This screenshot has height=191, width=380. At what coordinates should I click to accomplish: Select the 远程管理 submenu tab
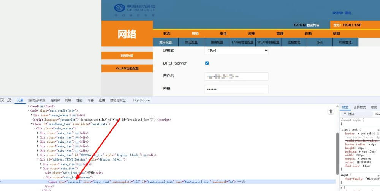coord(294,42)
